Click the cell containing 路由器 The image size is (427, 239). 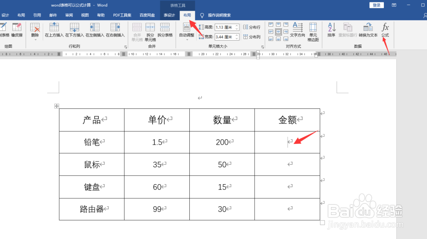[x=92, y=209]
